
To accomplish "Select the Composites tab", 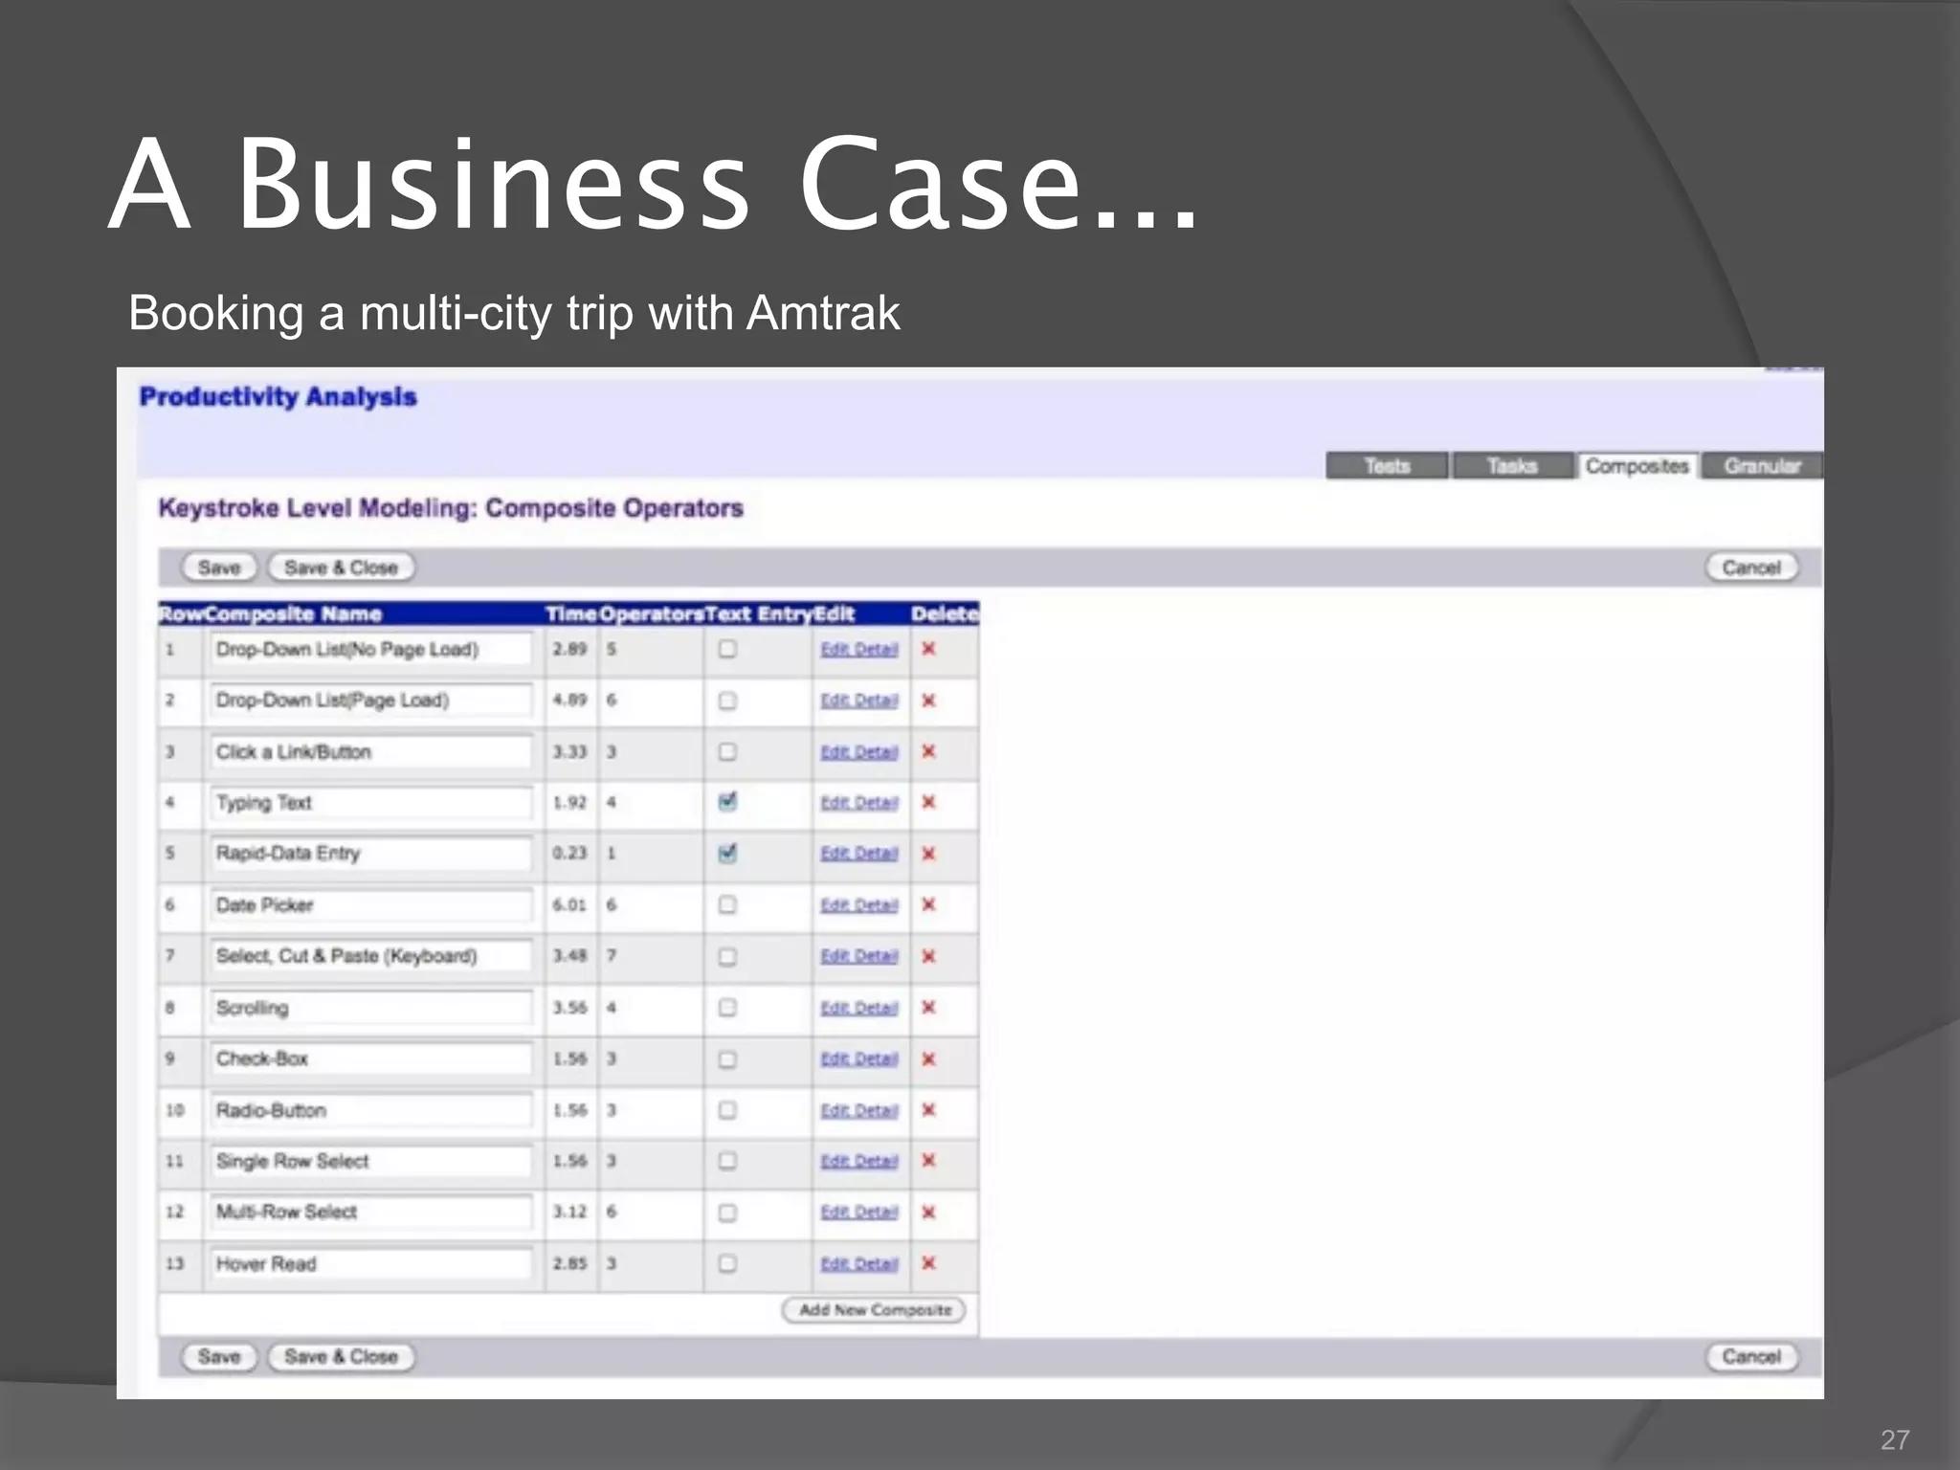I will (x=1637, y=466).
